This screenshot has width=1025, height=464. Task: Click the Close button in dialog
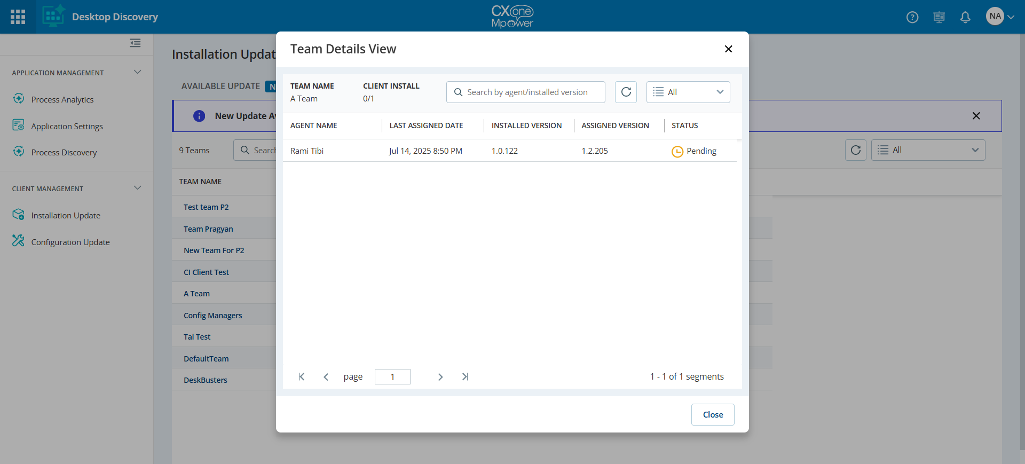(712, 414)
